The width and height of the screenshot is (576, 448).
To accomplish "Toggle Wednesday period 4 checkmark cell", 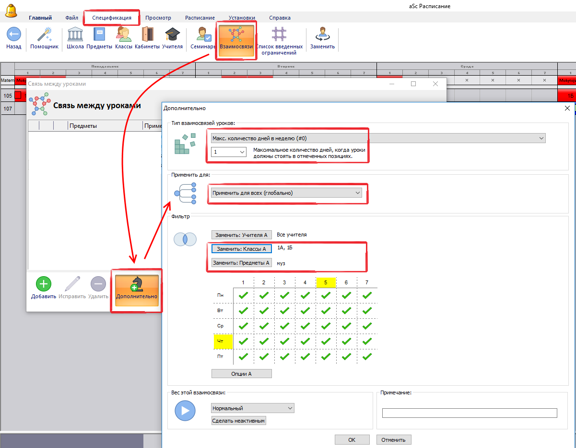I will 305,326.
